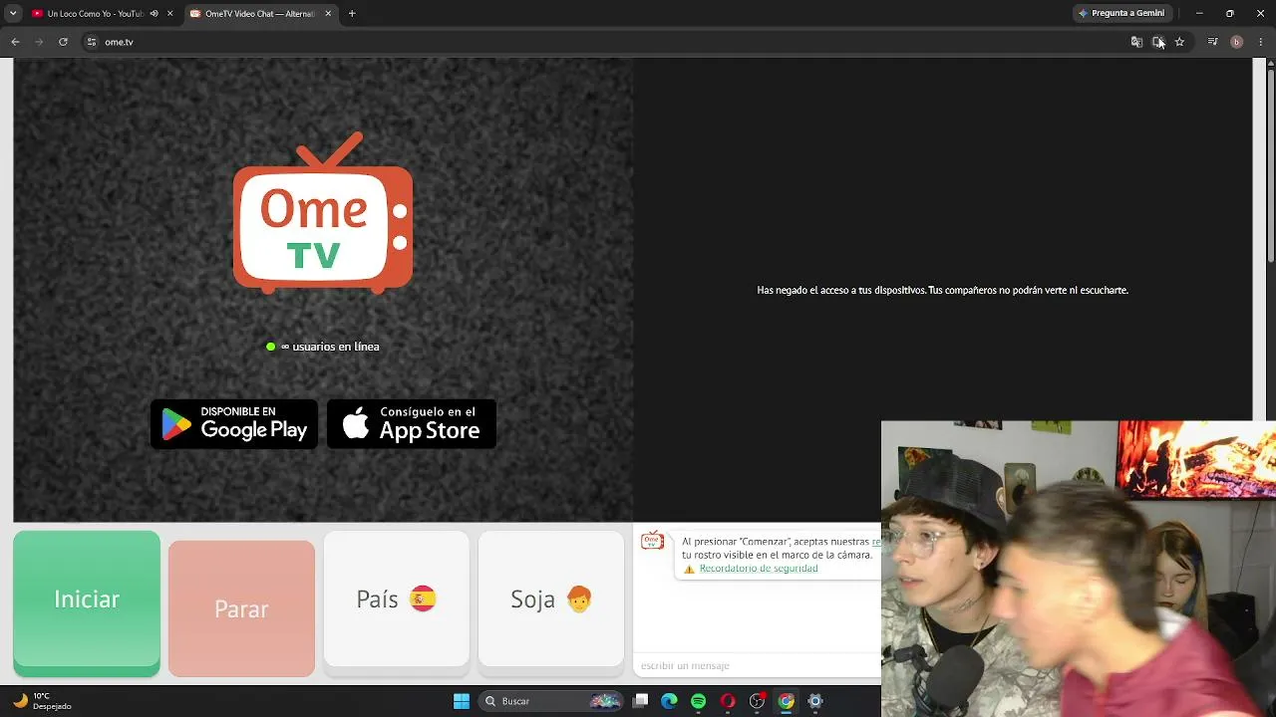The image size is (1276, 717).
Task: Open the Soja gender selector
Action: tap(551, 599)
